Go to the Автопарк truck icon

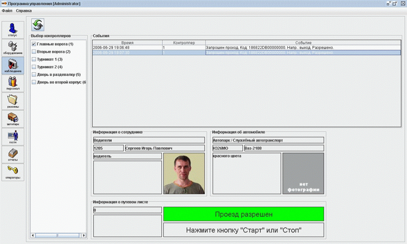[x=13, y=119]
